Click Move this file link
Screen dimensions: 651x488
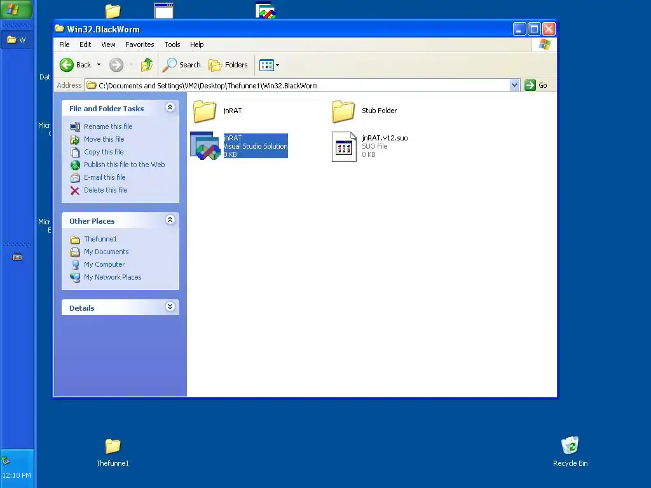pyautogui.click(x=104, y=139)
